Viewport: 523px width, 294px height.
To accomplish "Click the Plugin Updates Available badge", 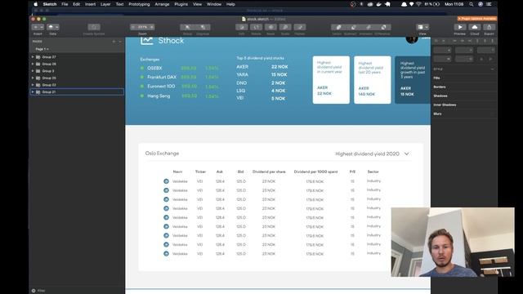I will 477,19.
